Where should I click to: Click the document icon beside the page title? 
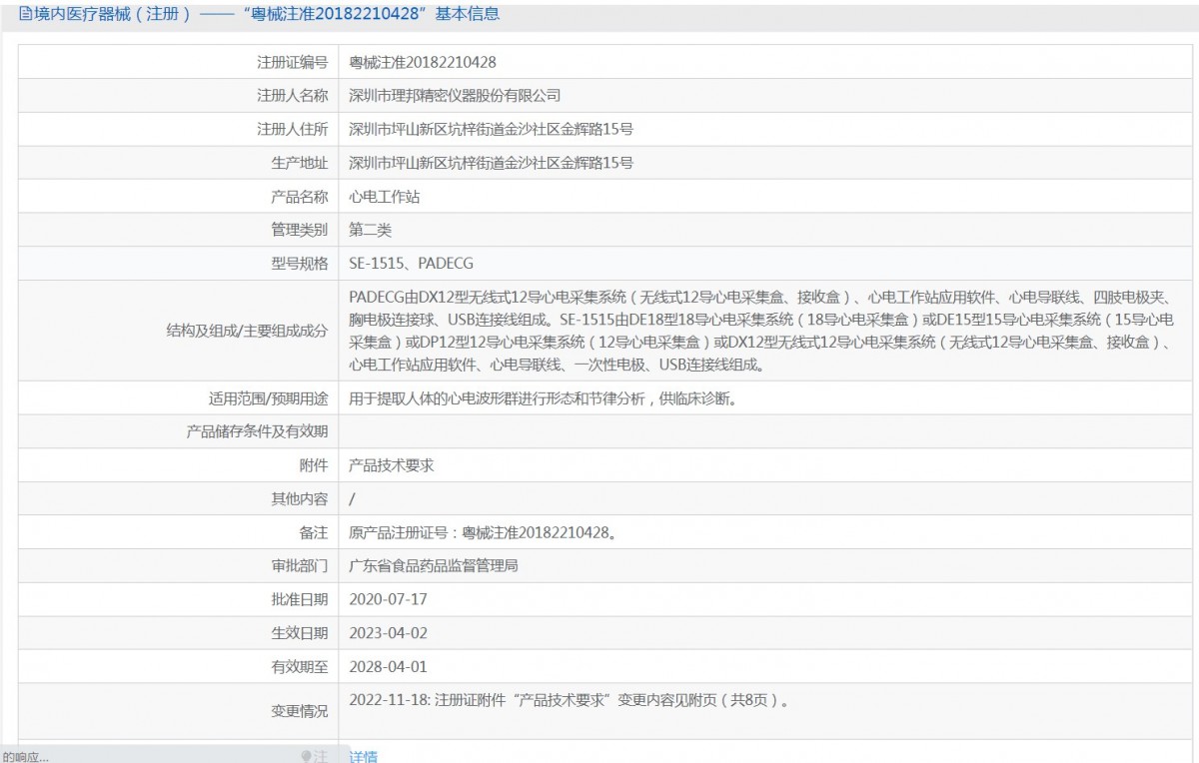click(25, 14)
